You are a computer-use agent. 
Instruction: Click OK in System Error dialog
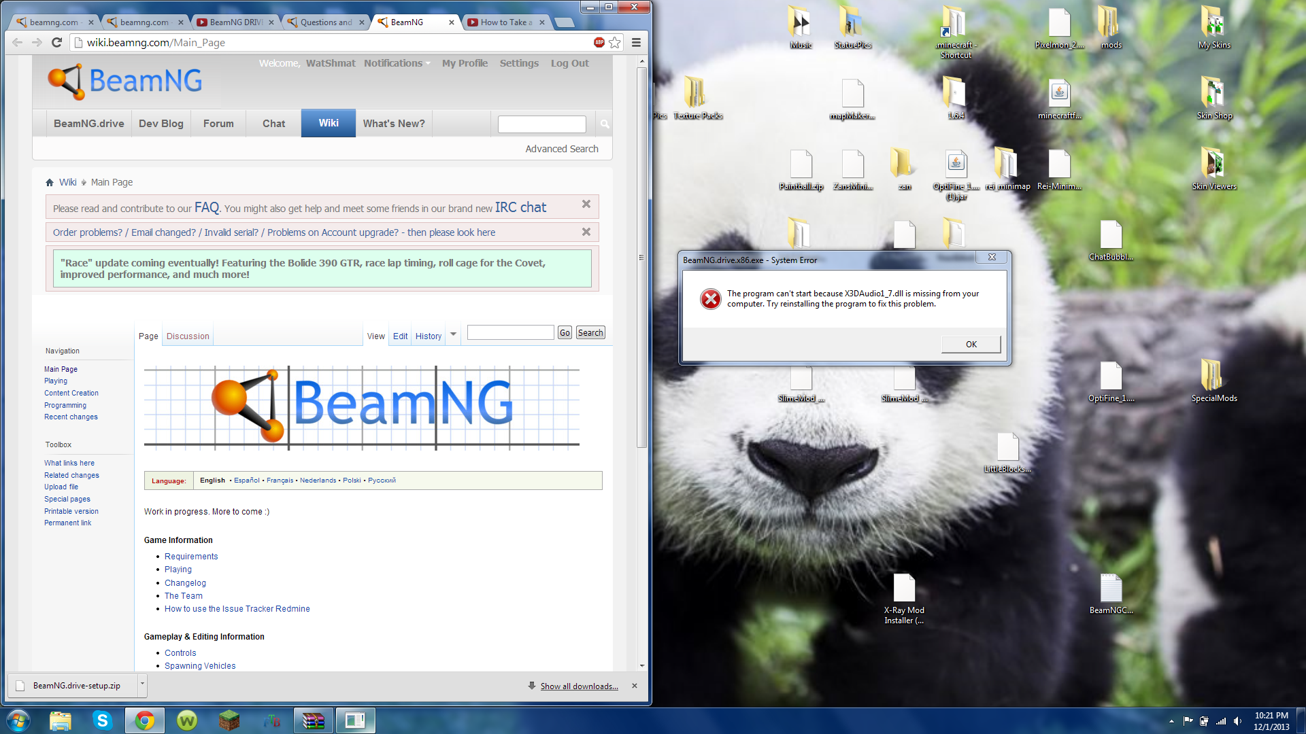tap(971, 345)
